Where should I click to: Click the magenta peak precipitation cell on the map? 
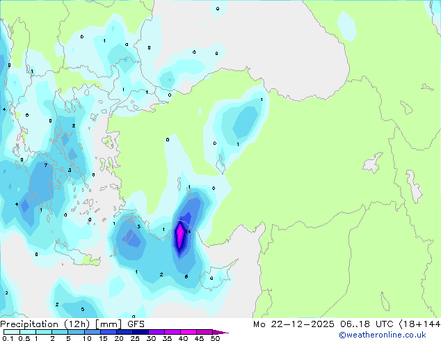[x=179, y=234]
